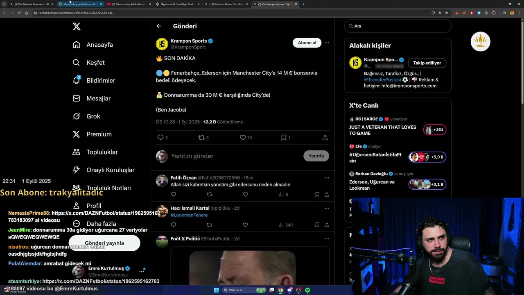Open Premium in the sidebar

(x=92, y=134)
